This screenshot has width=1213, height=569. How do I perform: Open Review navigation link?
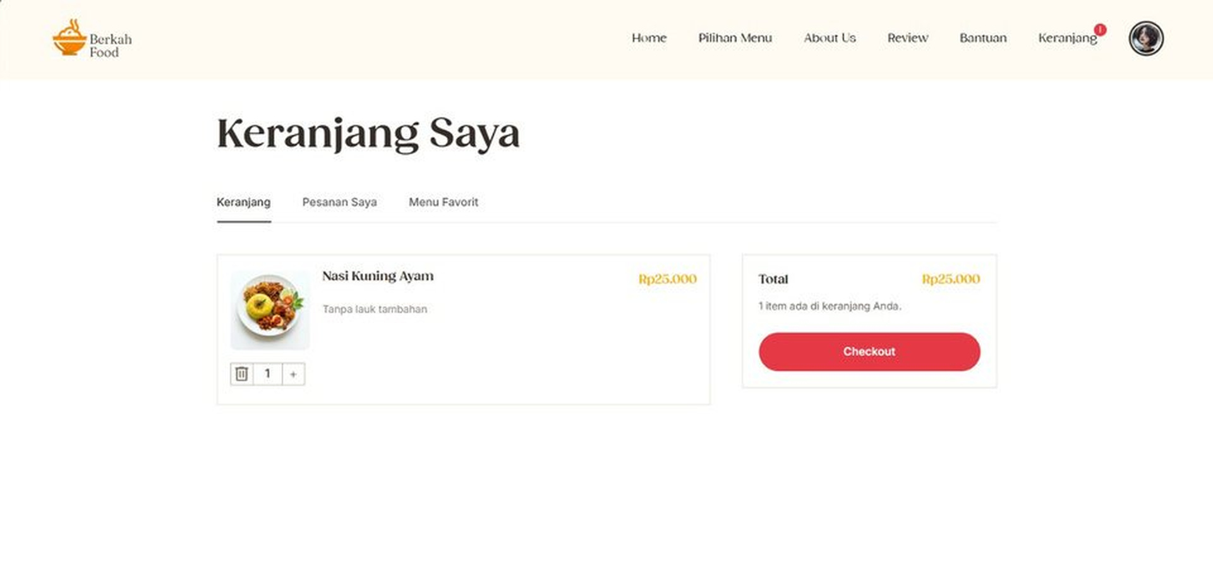point(907,38)
